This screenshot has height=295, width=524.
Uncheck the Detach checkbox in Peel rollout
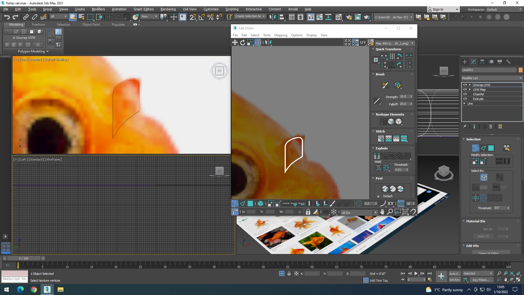[379, 196]
